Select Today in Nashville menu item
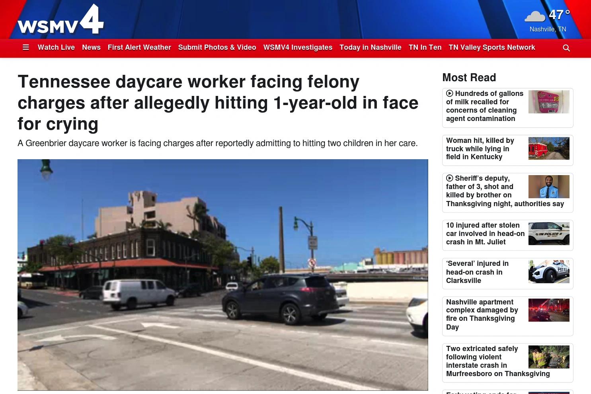The image size is (591, 394). 370,47
